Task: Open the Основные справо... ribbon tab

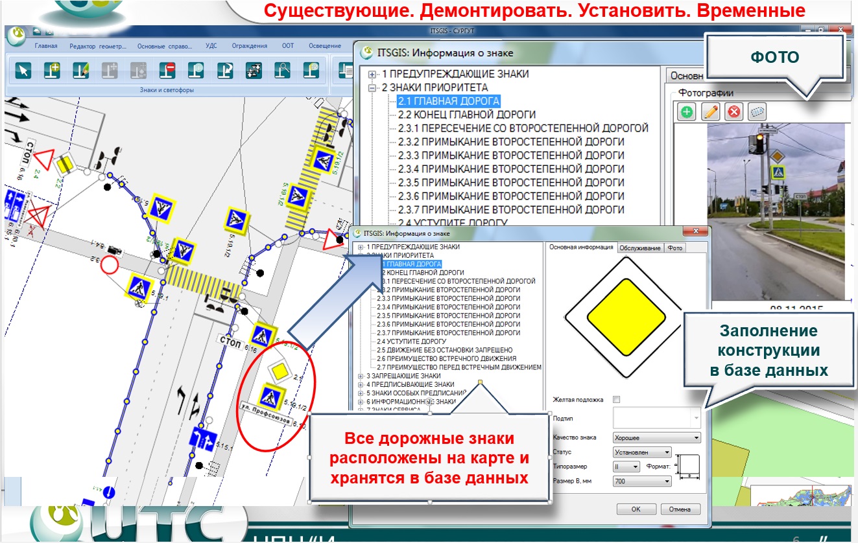Action: (x=165, y=46)
